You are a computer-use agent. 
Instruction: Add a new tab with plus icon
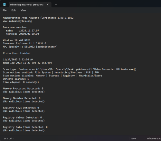click(x=56, y=4)
